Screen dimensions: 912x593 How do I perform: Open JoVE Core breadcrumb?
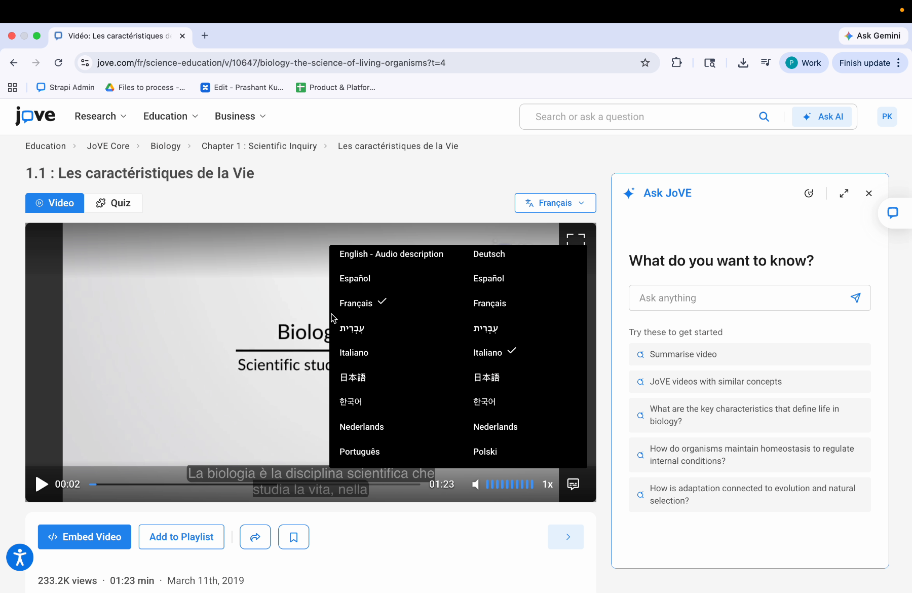pyautogui.click(x=108, y=146)
